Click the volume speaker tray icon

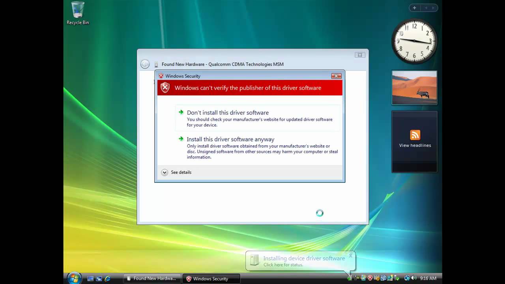(x=414, y=278)
